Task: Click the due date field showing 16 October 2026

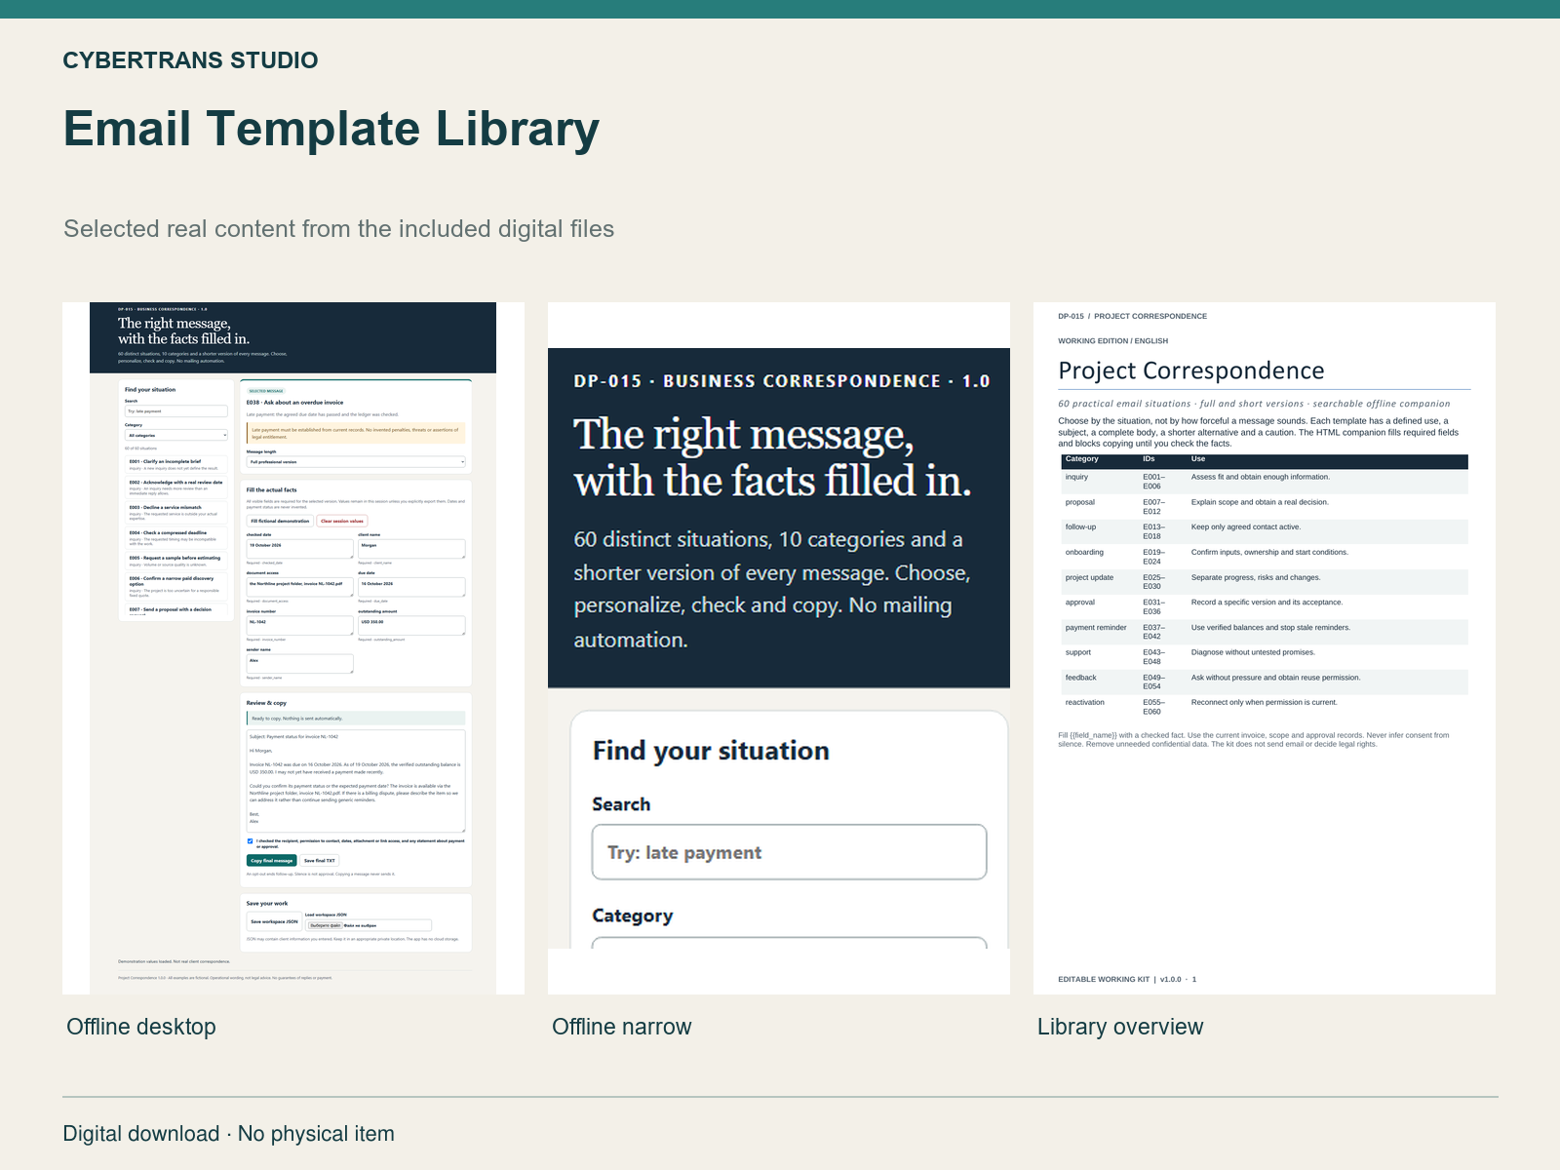Action: click(x=411, y=587)
